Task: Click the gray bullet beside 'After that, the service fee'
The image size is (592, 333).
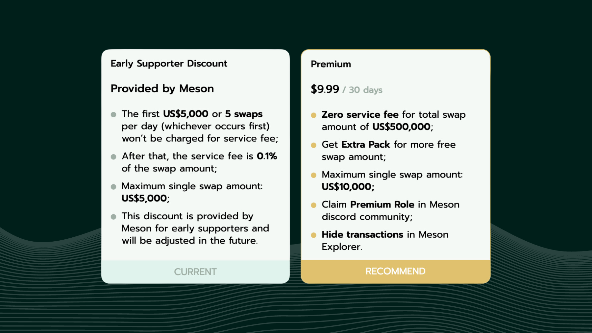Action: (113, 157)
